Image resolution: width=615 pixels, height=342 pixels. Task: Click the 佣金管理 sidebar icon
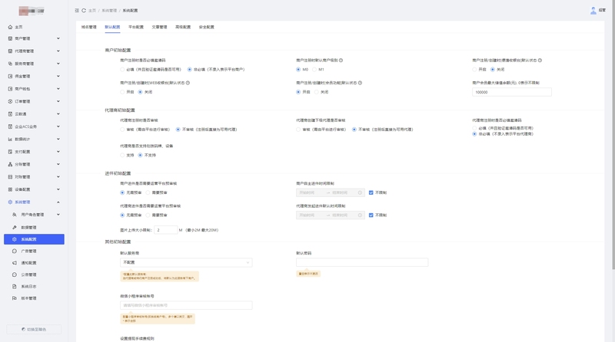tap(10, 77)
